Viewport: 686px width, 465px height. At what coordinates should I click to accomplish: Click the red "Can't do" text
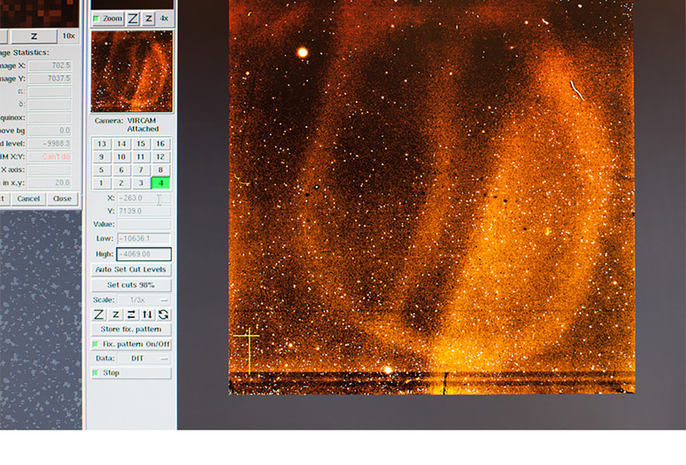(x=56, y=157)
